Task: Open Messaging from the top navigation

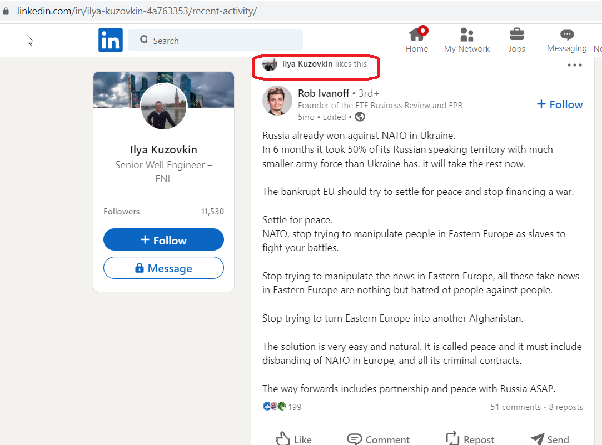Action: click(566, 39)
